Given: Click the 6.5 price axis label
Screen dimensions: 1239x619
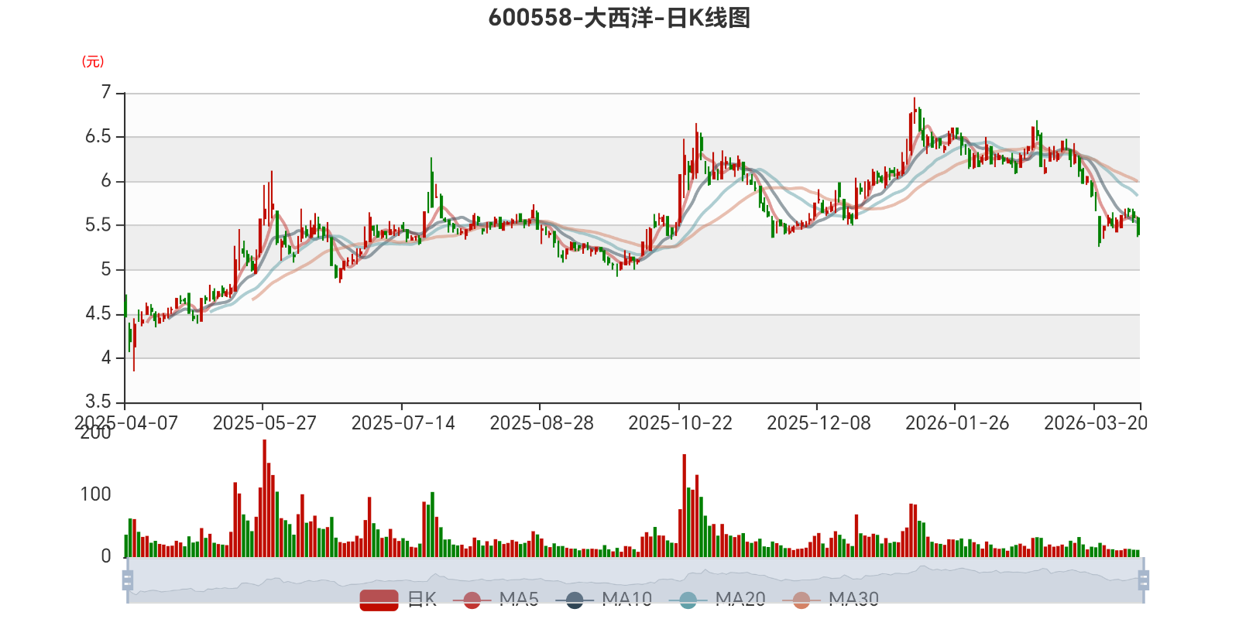Looking at the screenshot, I should pyautogui.click(x=98, y=137).
